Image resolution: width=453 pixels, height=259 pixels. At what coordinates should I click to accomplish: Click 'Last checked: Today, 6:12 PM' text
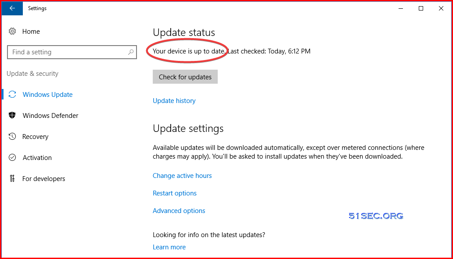click(x=269, y=51)
